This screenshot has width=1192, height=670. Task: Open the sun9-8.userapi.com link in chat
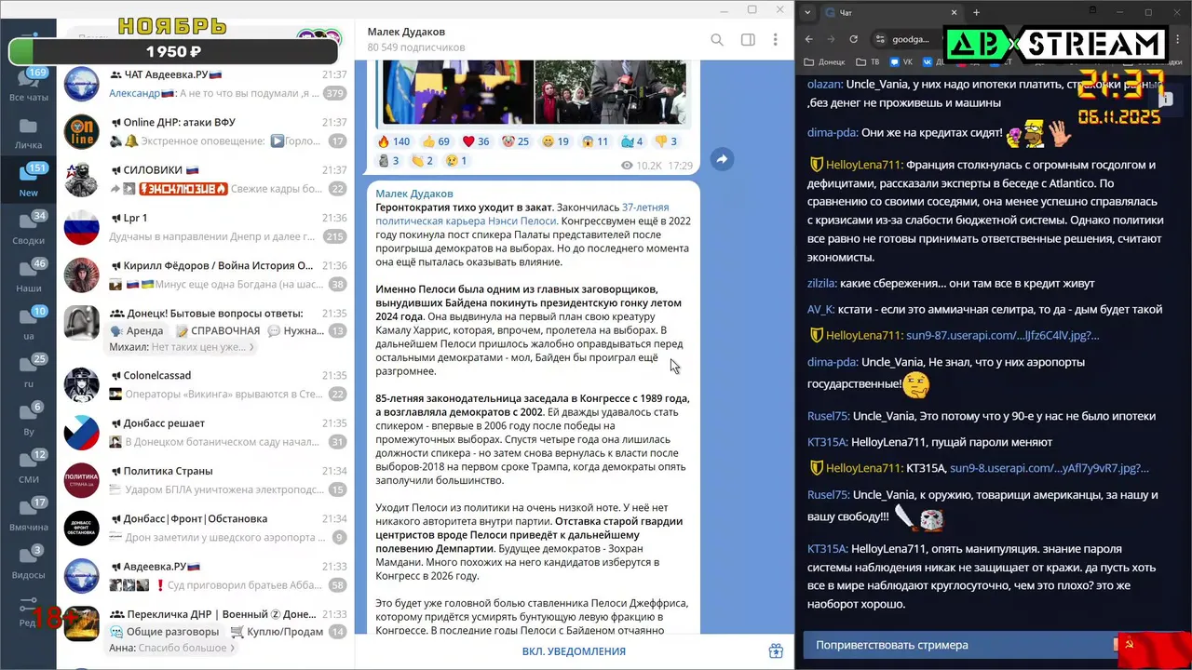pos(1050,468)
